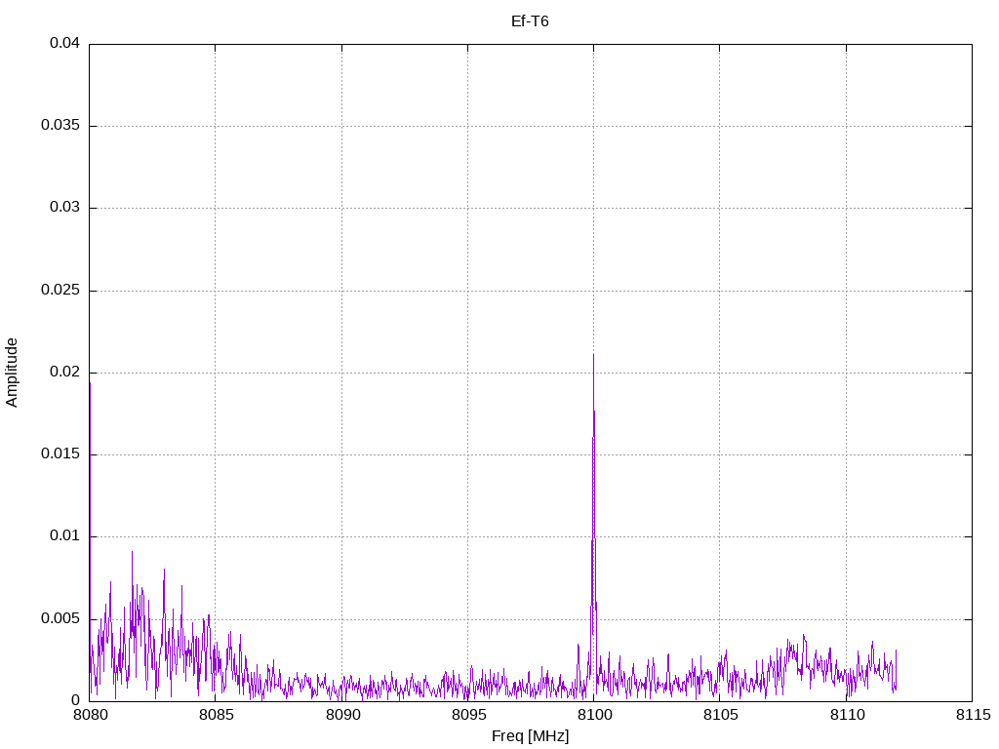The width and height of the screenshot is (999, 749).
Task: Click the tall spike at the 8080 edge
Action: pos(90,384)
